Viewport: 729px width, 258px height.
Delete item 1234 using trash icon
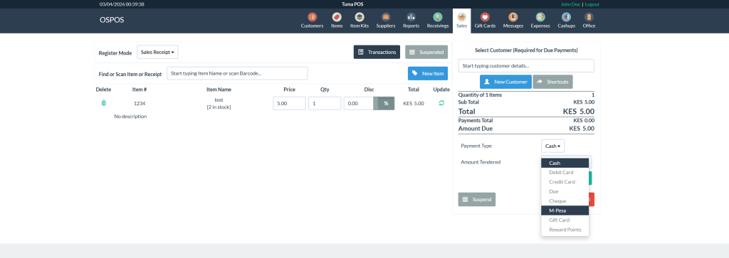point(104,103)
